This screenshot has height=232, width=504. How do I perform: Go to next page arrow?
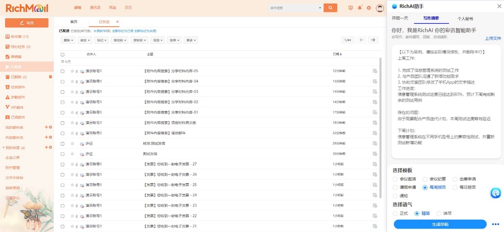373,40
